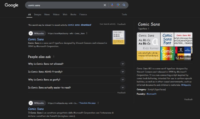Open Google Lens image search icon

point(118,5)
